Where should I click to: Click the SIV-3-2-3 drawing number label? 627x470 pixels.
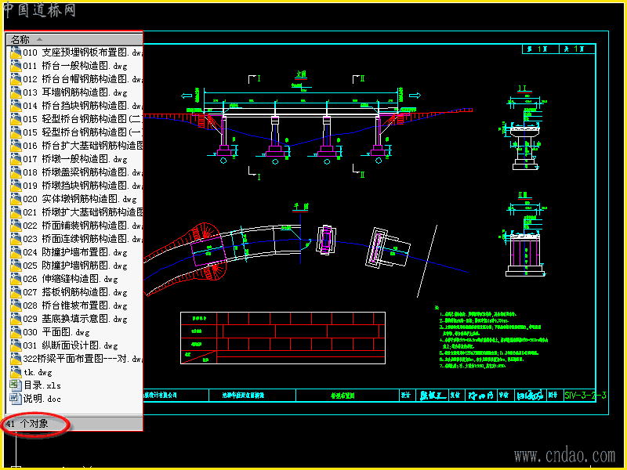pos(585,396)
